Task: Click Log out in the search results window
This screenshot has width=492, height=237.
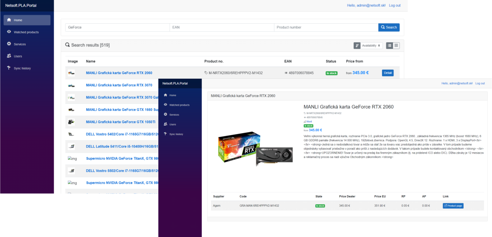Action: [x=394, y=5]
